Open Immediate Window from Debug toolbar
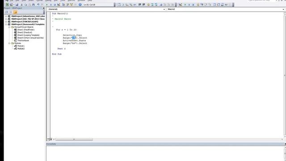 click(219, 4)
